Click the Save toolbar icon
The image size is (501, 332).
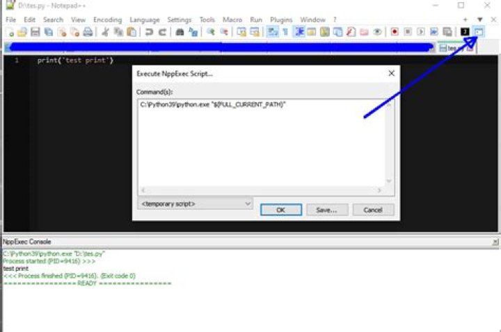(35, 32)
